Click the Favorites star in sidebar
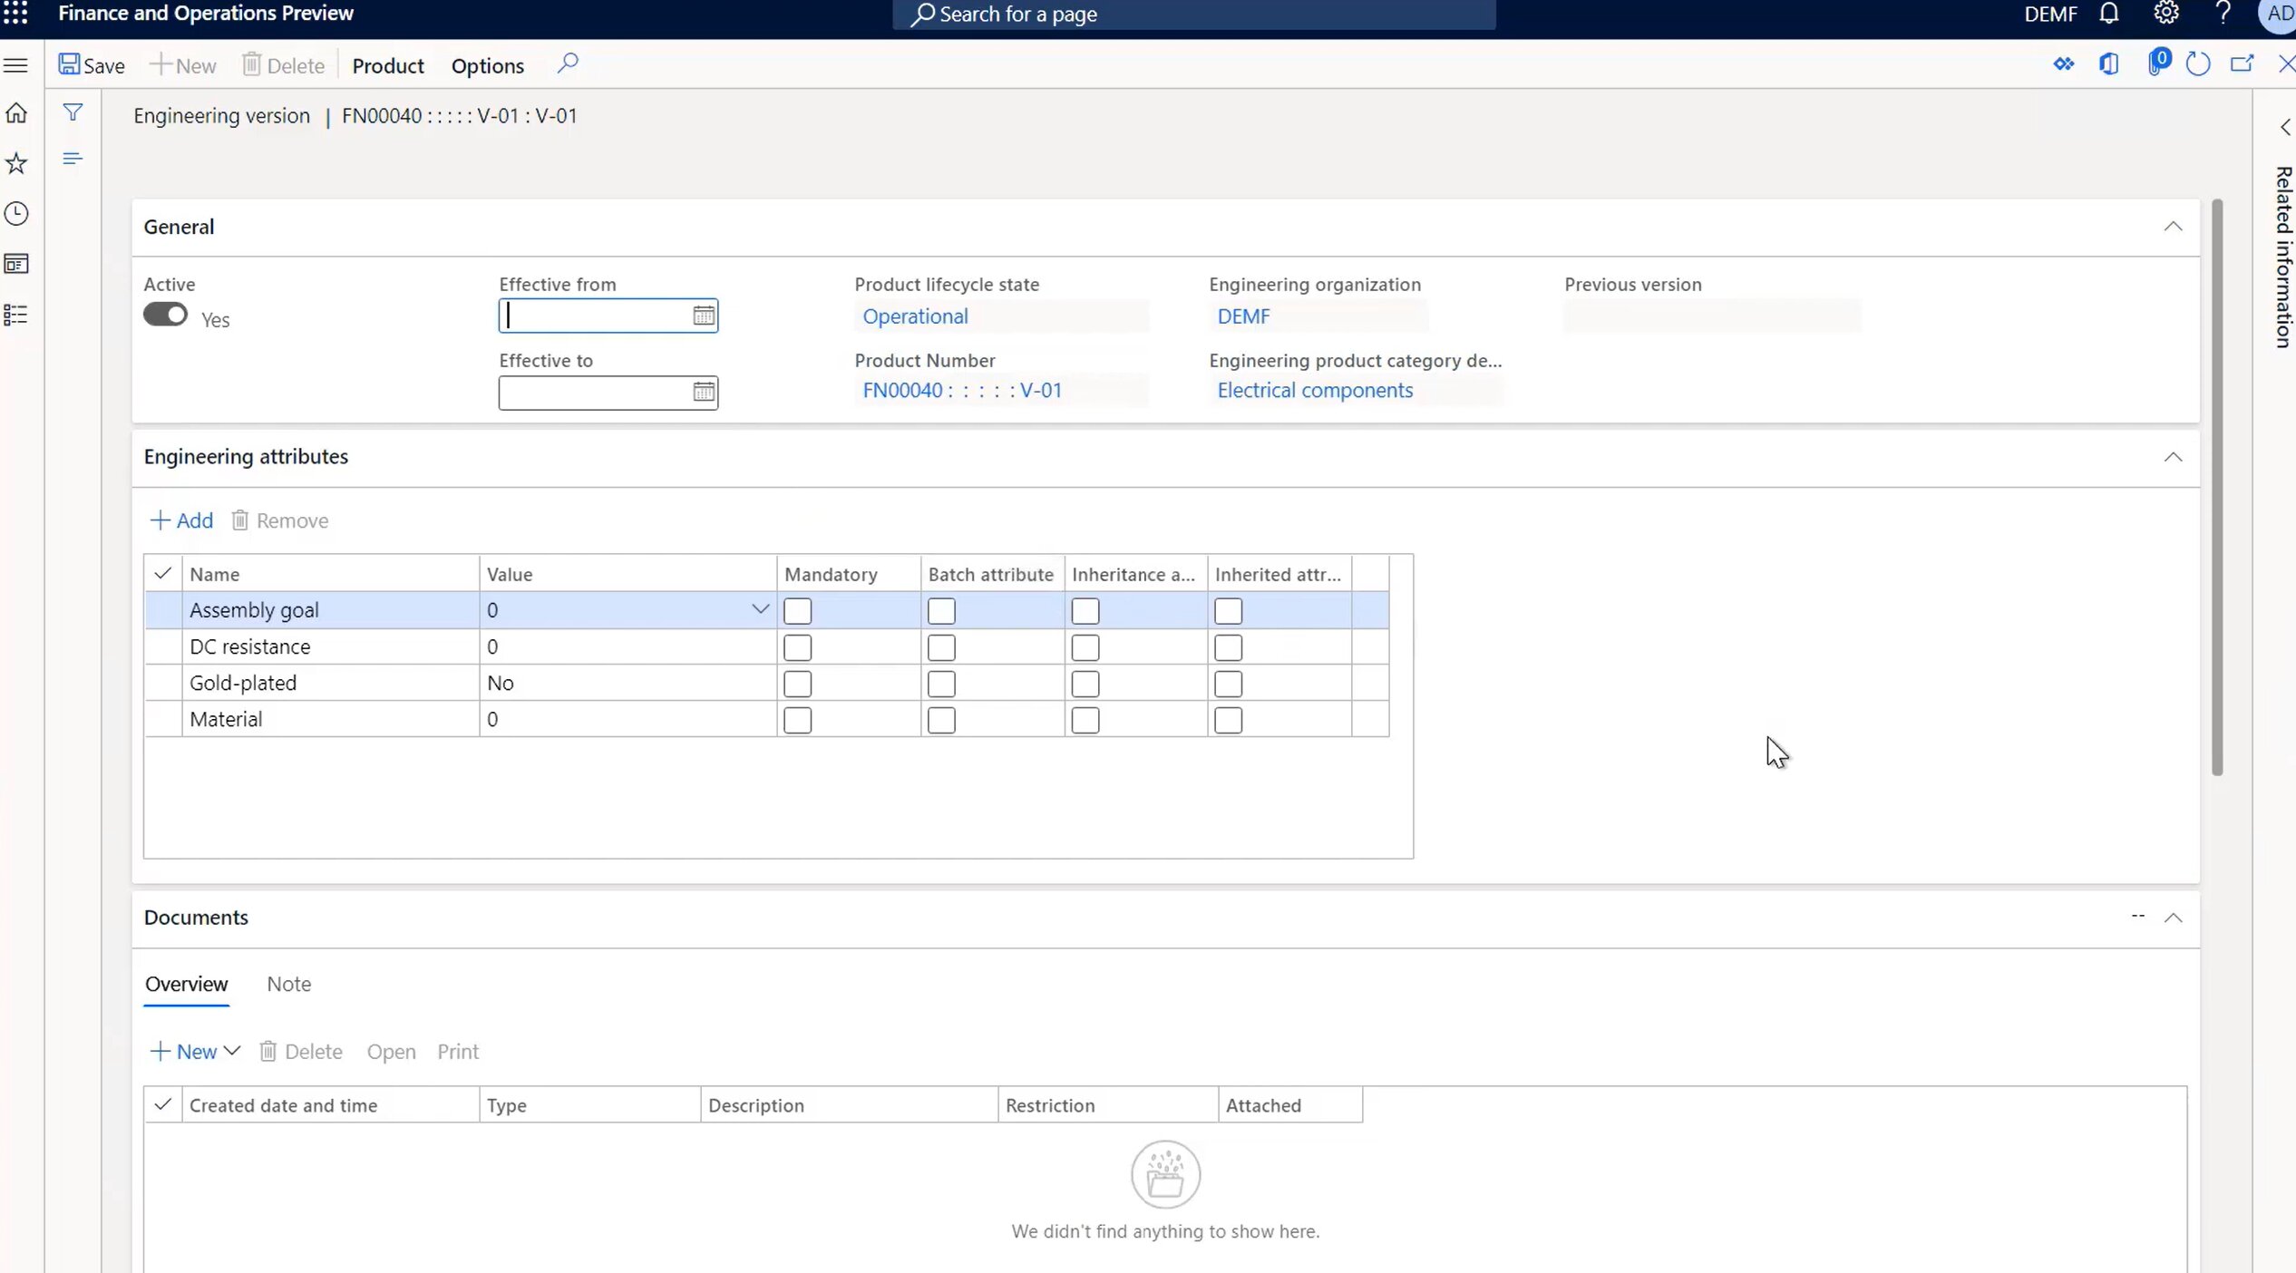The height and width of the screenshot is (1273, 2296). tap(16, 163)
